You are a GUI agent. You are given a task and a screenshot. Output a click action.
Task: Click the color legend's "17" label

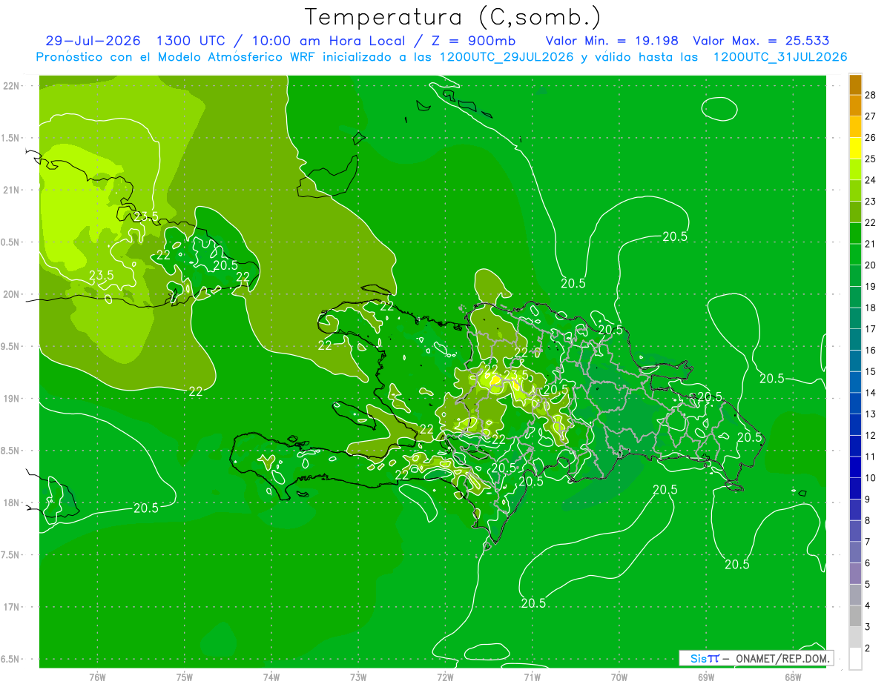pyautogui.click(x=870, y=329)
